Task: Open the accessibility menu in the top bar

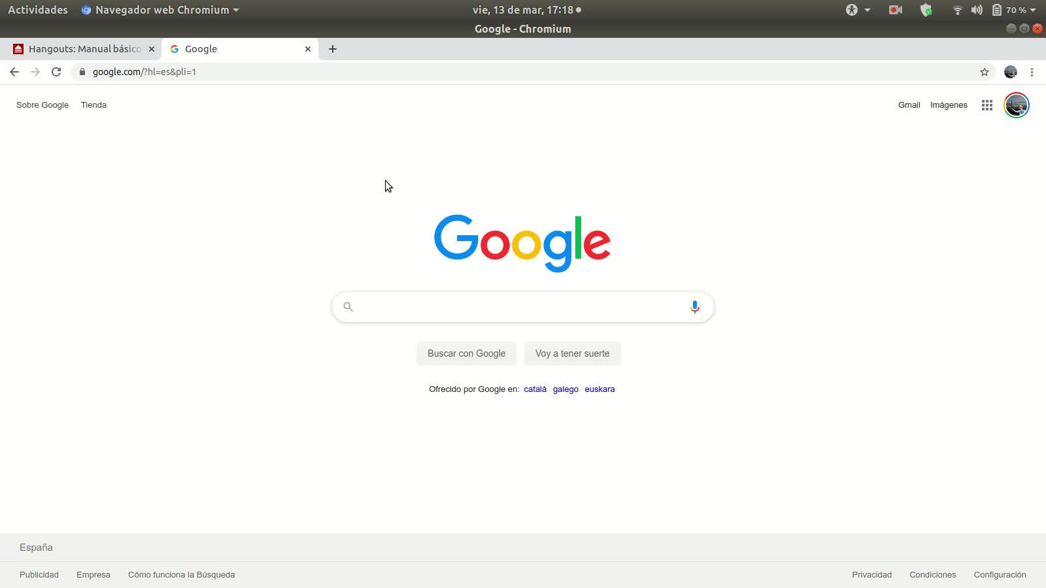Action: point(858,10)
